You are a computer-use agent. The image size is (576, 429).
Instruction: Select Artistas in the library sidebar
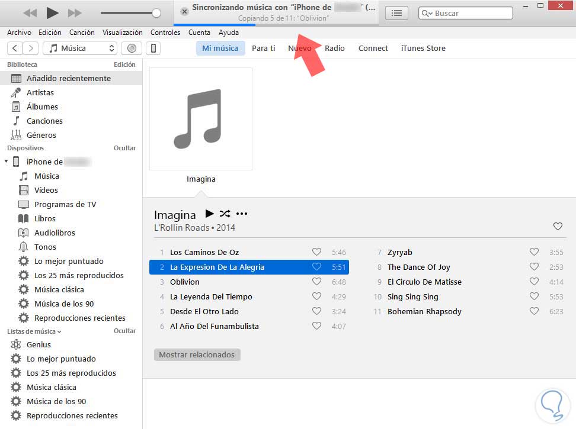pos(71,93)
